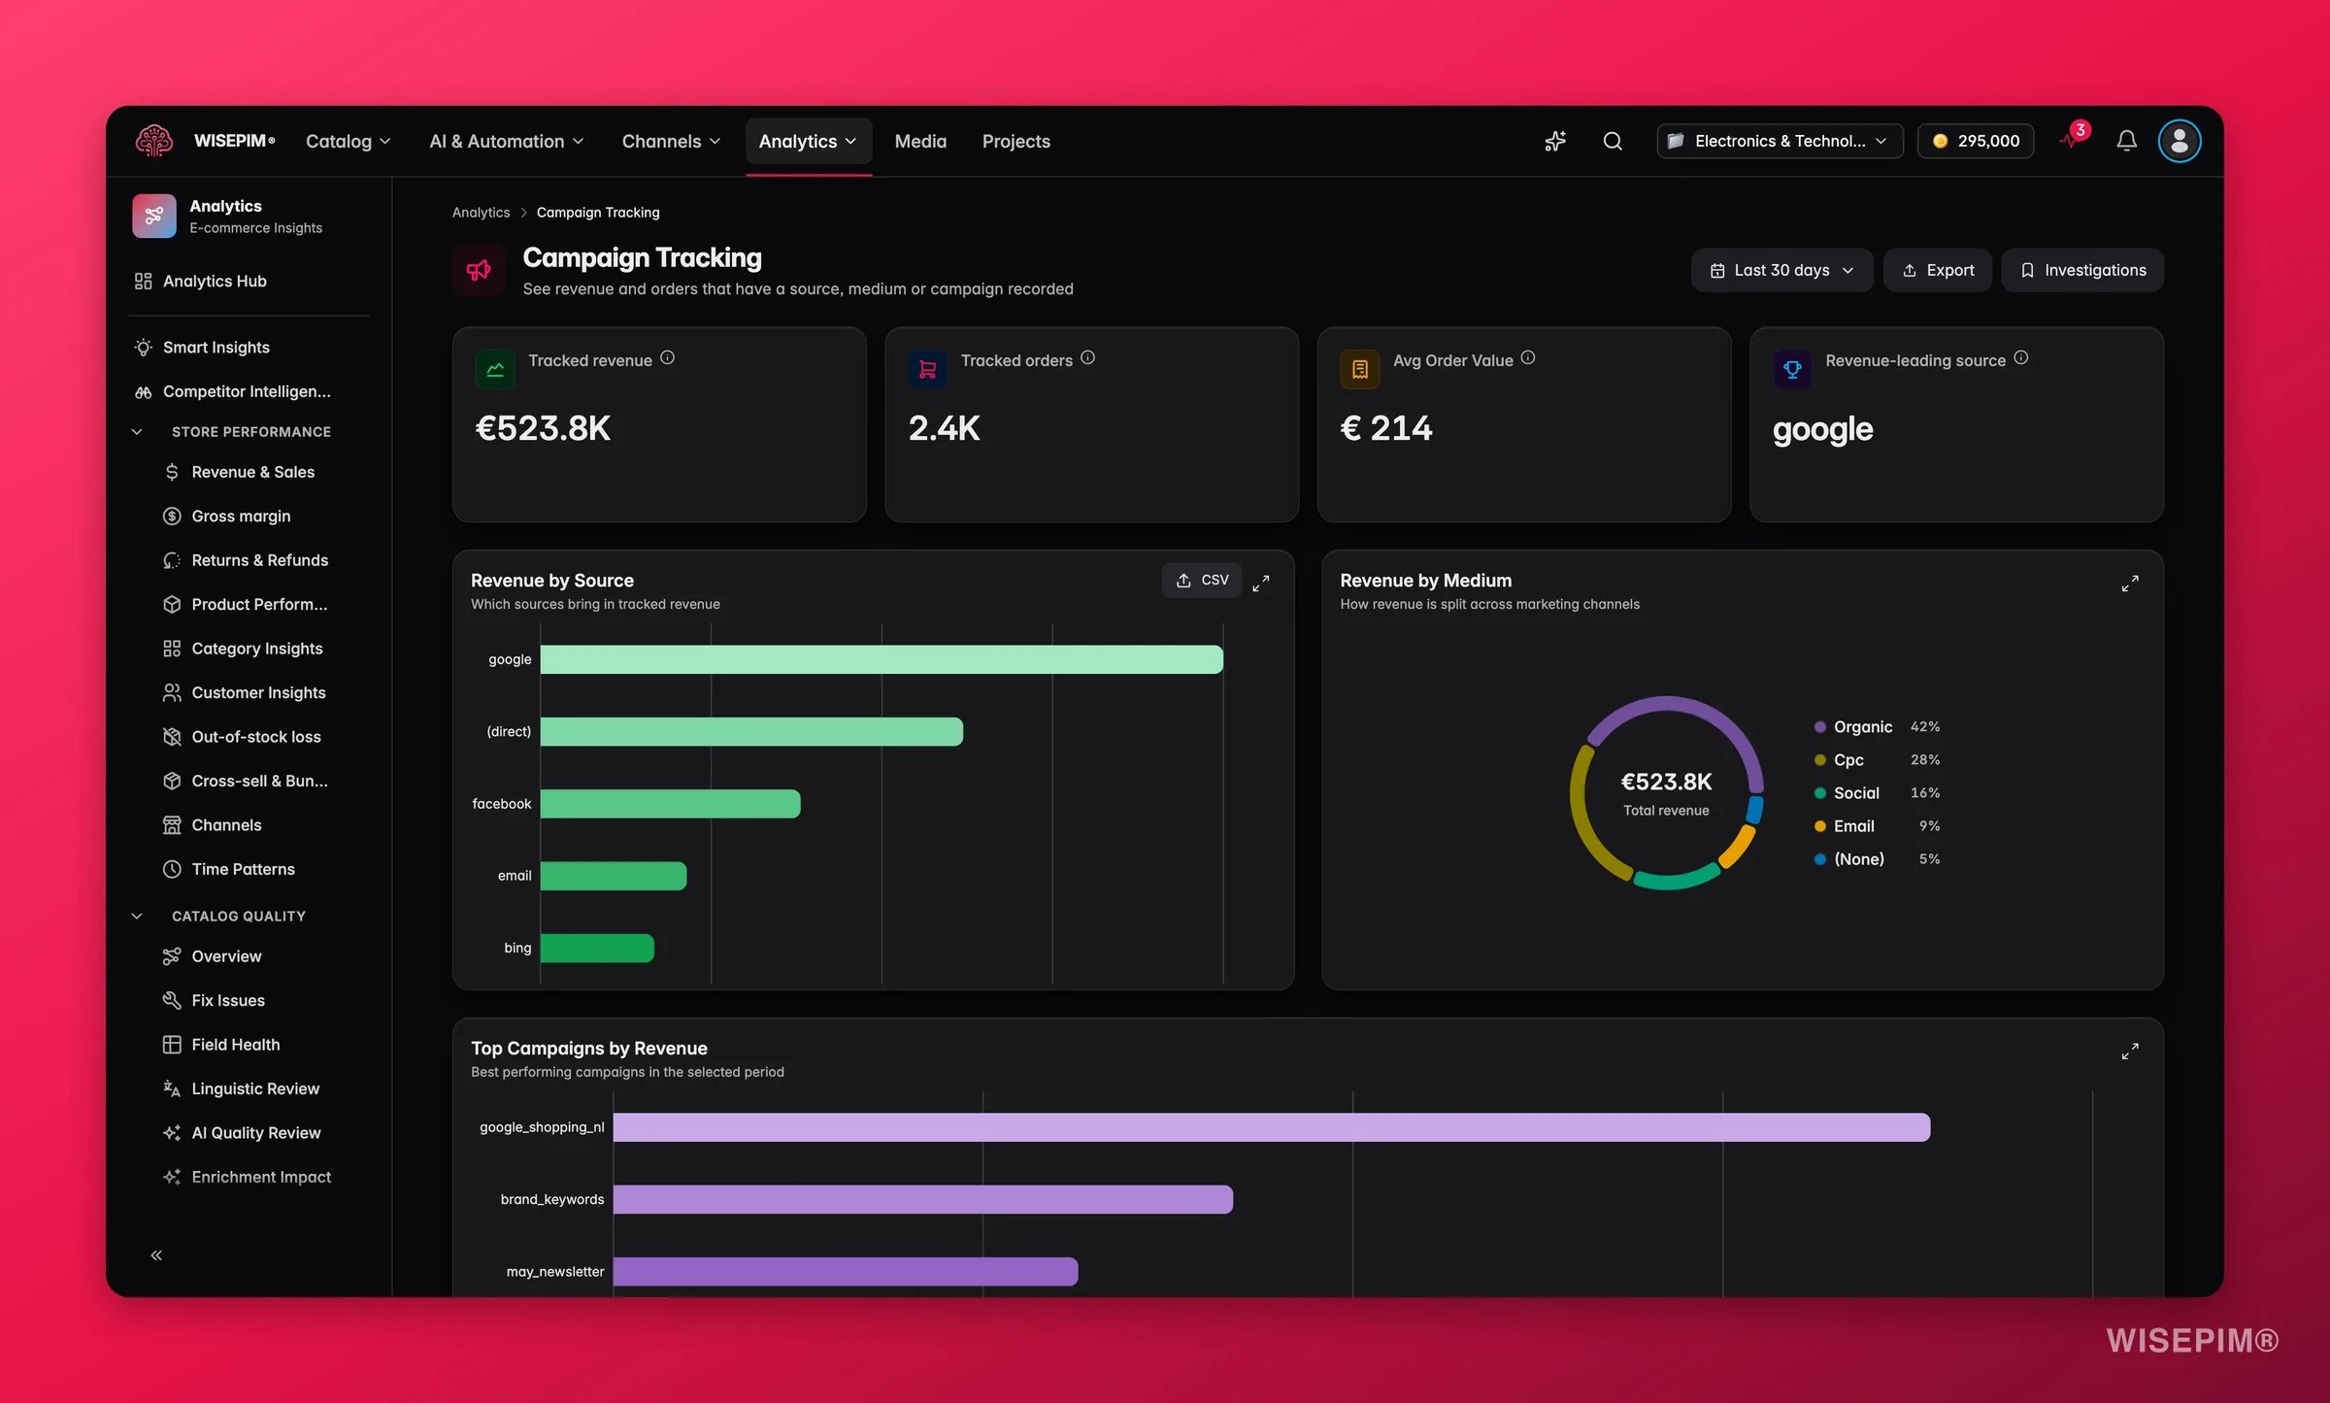Download Revenue by Source as CSV

point(1202,580)
